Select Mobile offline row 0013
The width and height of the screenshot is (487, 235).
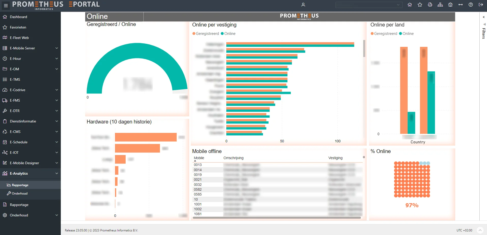tap(278, 165)
